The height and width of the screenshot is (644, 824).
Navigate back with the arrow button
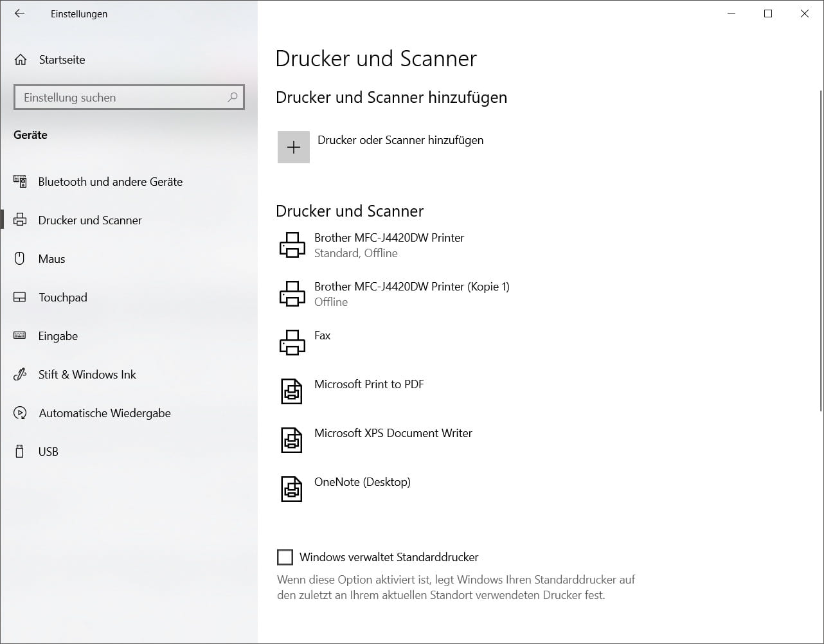(x=19, y=13)
